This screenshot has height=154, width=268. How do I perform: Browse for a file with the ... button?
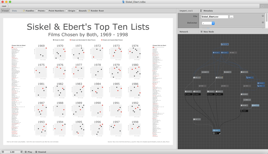coord(232,17)
